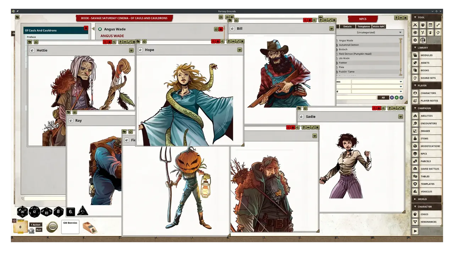Open HINDRANCES in sidebar
Viewport: 454px width, 255px height.
click(431, 222)
